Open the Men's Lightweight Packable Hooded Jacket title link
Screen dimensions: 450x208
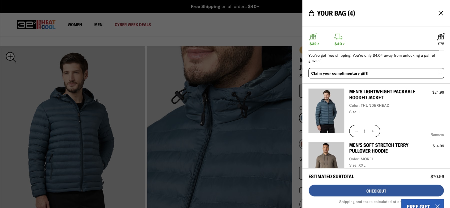pyautogui.click(x=382, y=95)
